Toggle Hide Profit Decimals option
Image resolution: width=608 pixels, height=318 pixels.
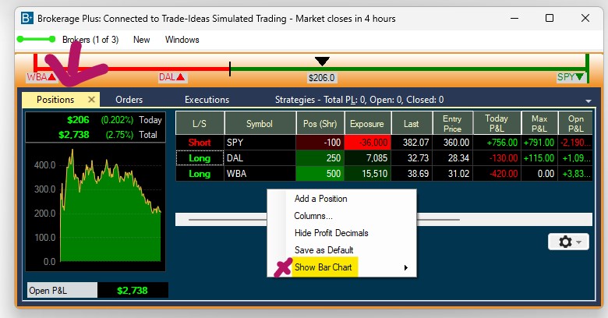point(331,233)
